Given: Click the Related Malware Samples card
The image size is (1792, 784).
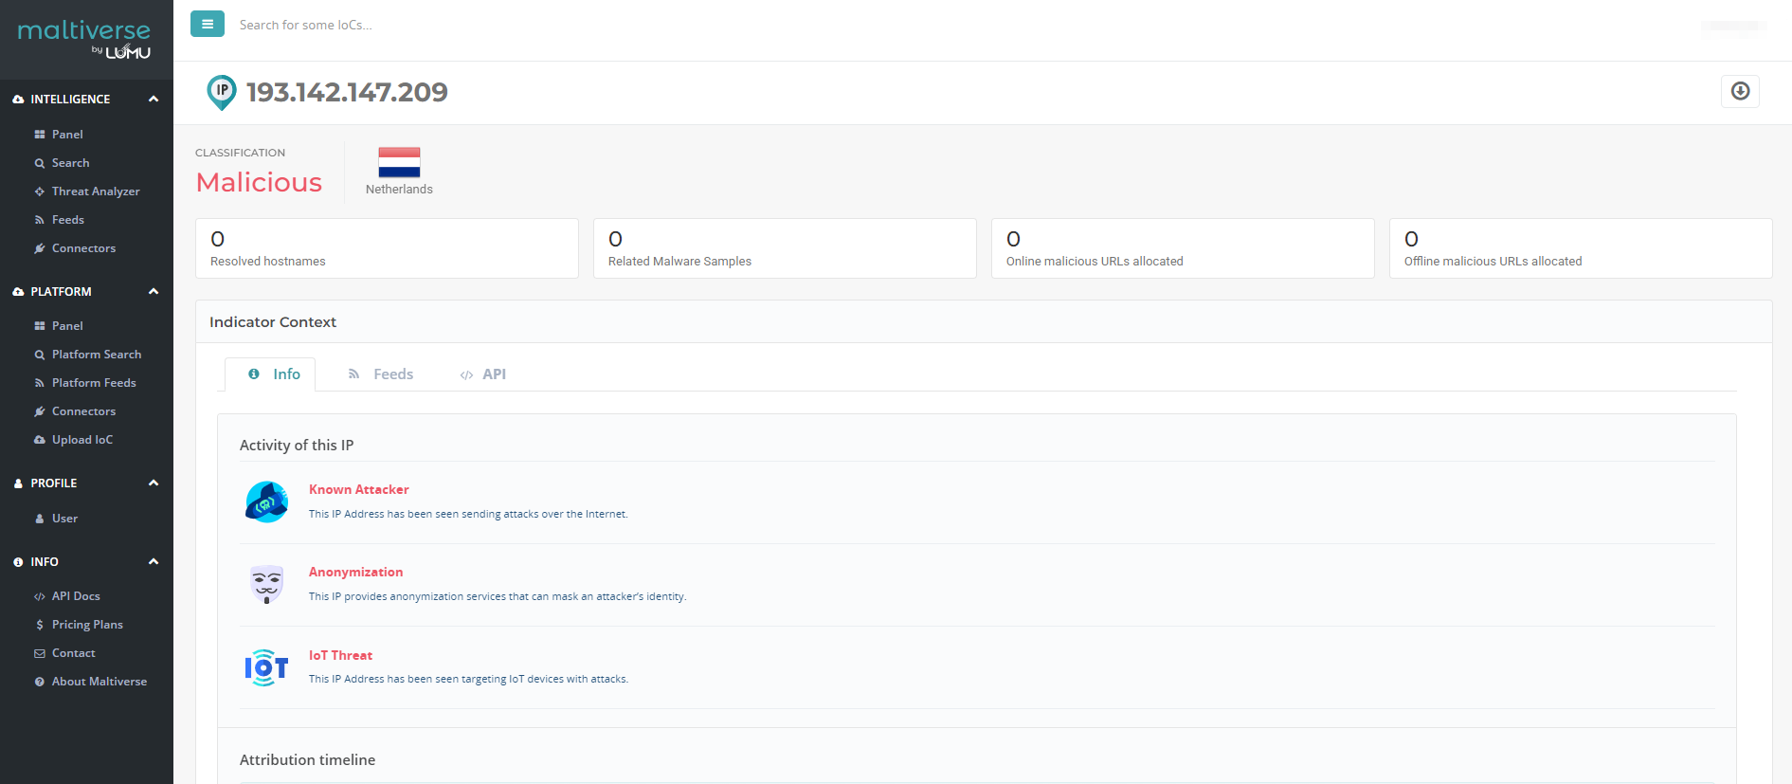Looking at the screenshot, I should click(x=785, y=248).
